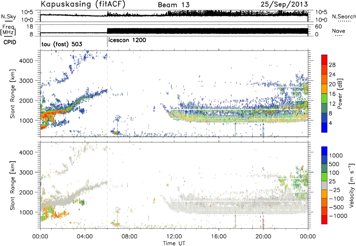Click the Power [dB] colorbar title
The height and width of the screenshot is (246, 356).
click(x=340, y=94)
